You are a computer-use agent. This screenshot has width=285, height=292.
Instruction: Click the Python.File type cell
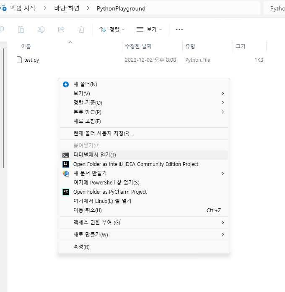[x=197, y=60]
